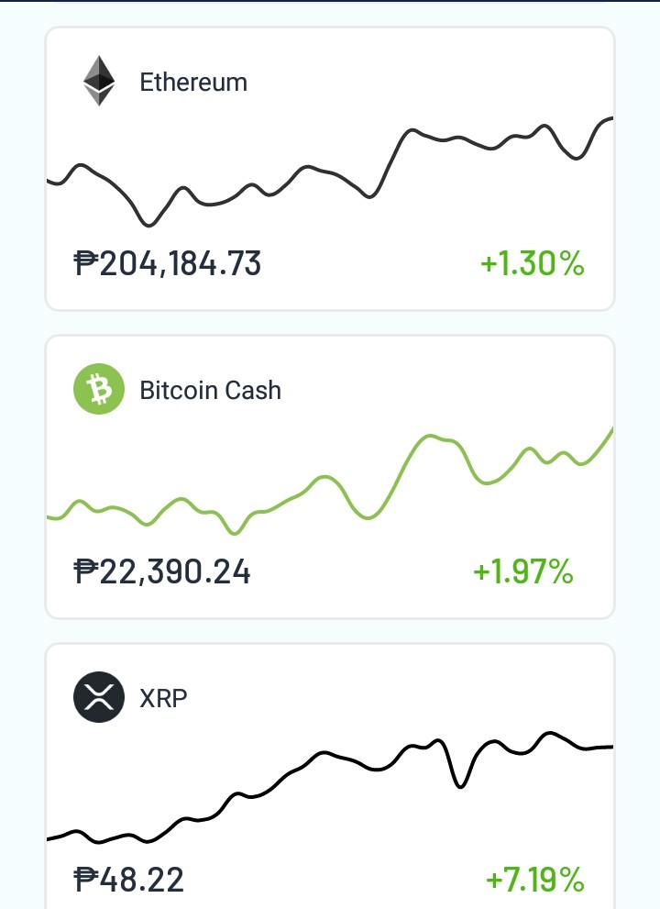The height and width of the screenshot is (909, 660).
Task: Click the highest peak in Bitcoin Cash's chart
Action: [431, 436]
